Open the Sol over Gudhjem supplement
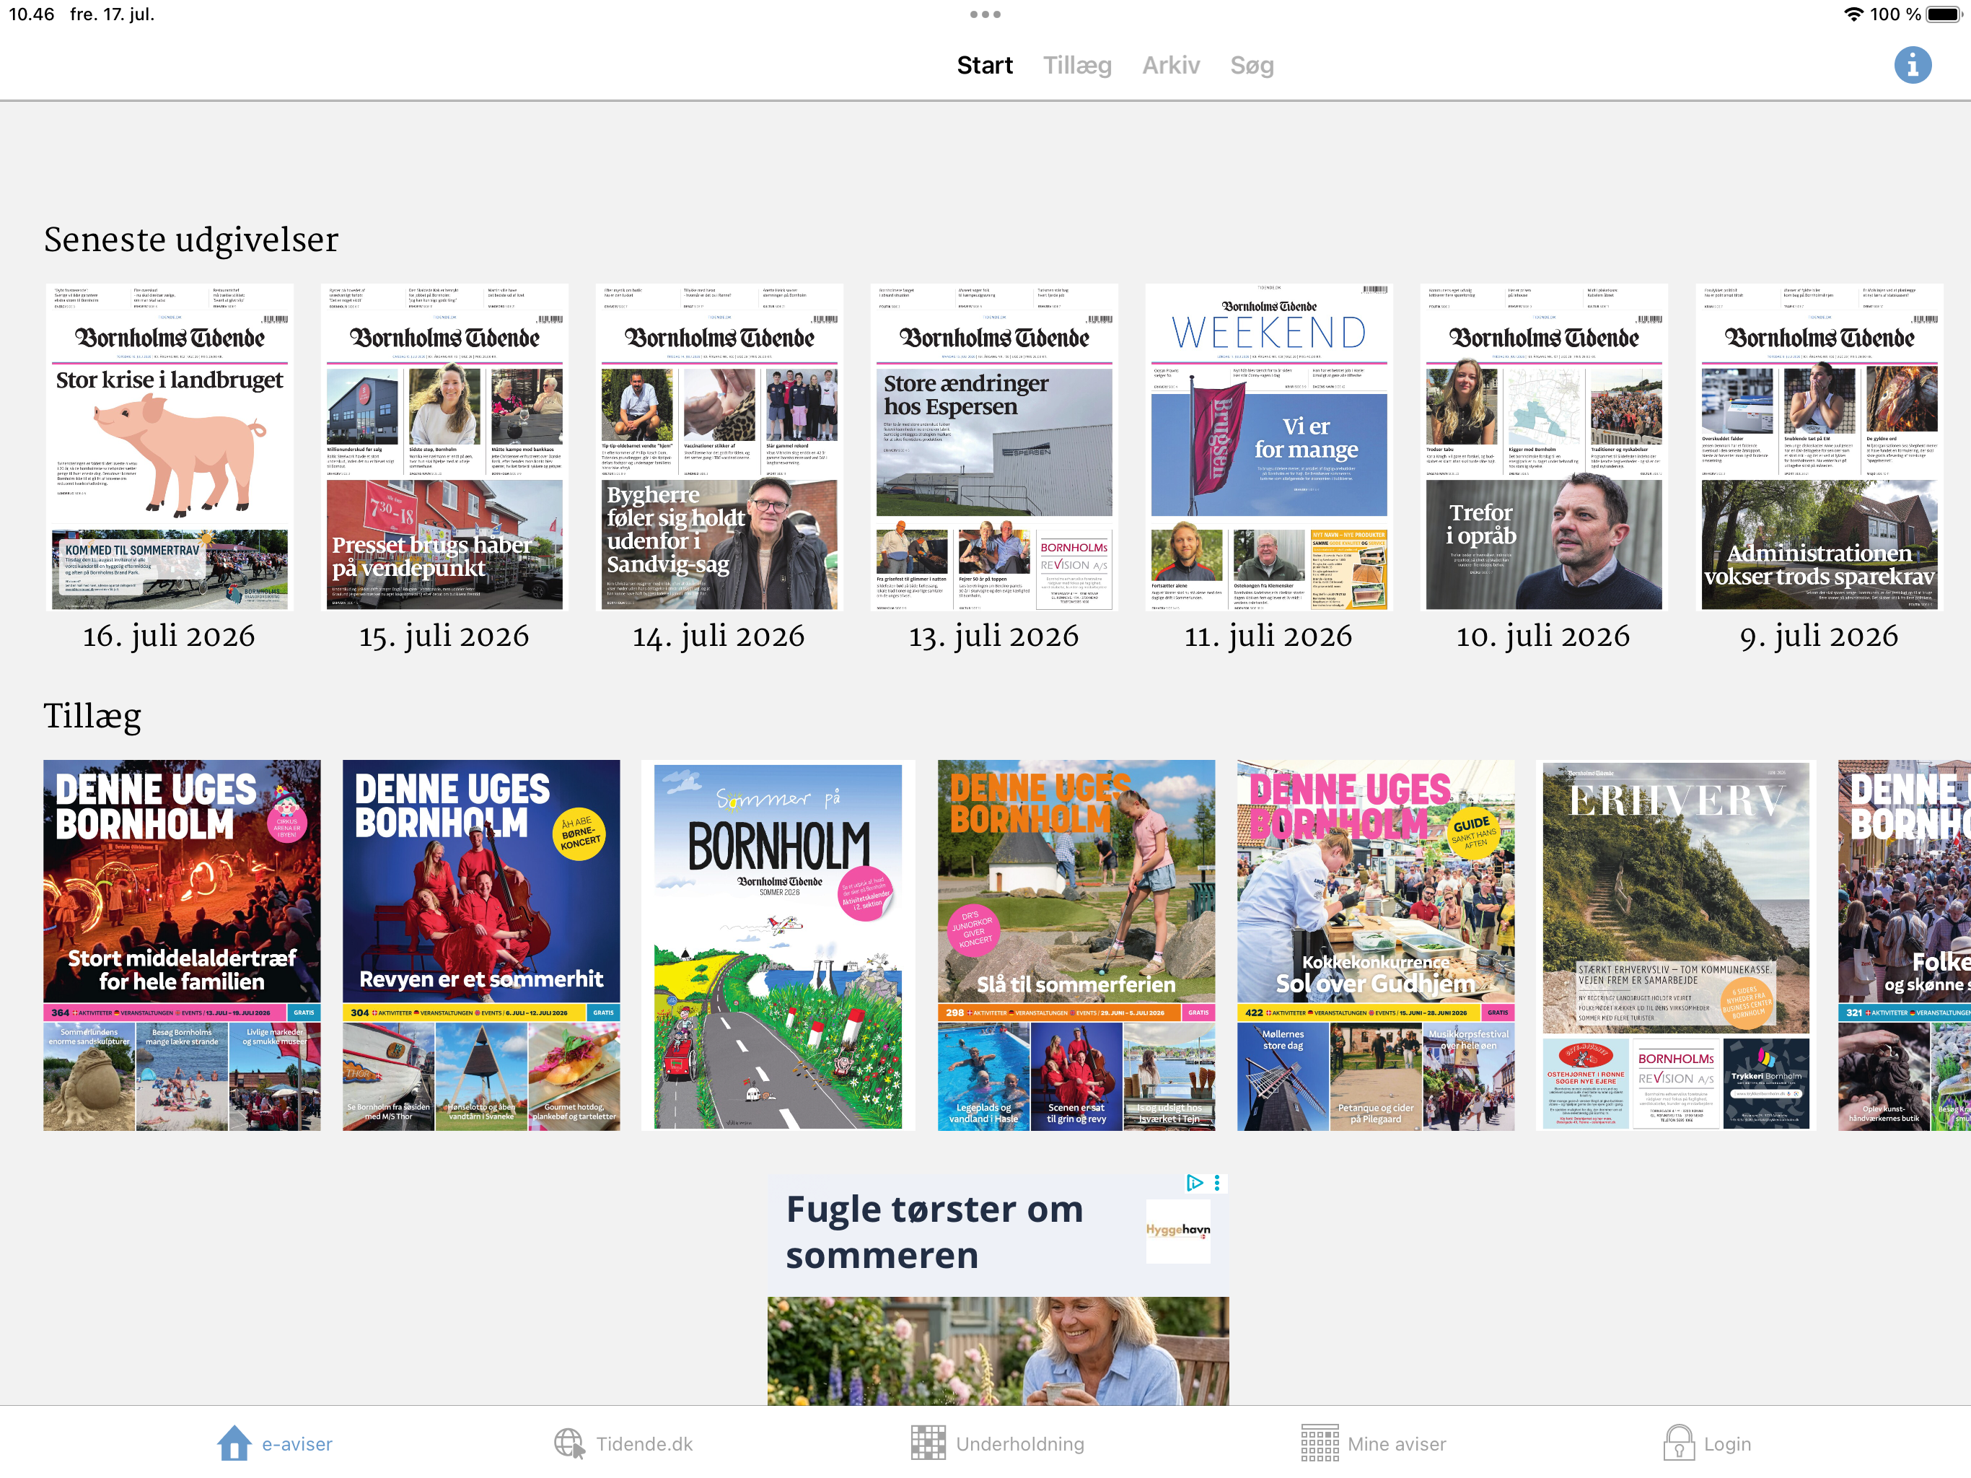Screen dimensions: 1971x1478 point(1376,945)
